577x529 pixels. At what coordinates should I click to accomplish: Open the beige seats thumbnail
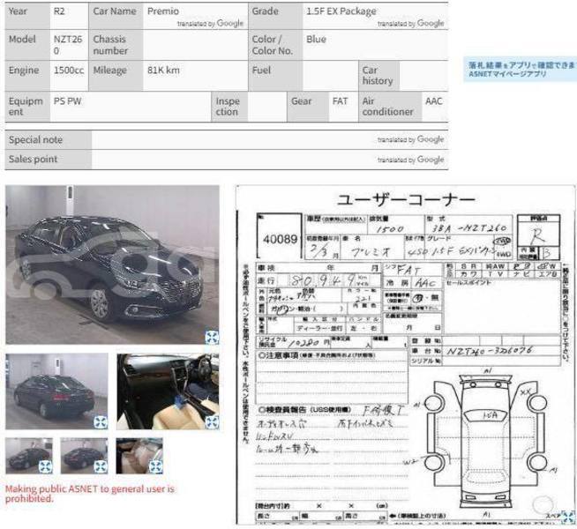tap(139, 456)
